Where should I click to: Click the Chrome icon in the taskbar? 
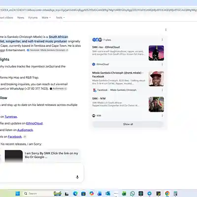tap(167, 194)
